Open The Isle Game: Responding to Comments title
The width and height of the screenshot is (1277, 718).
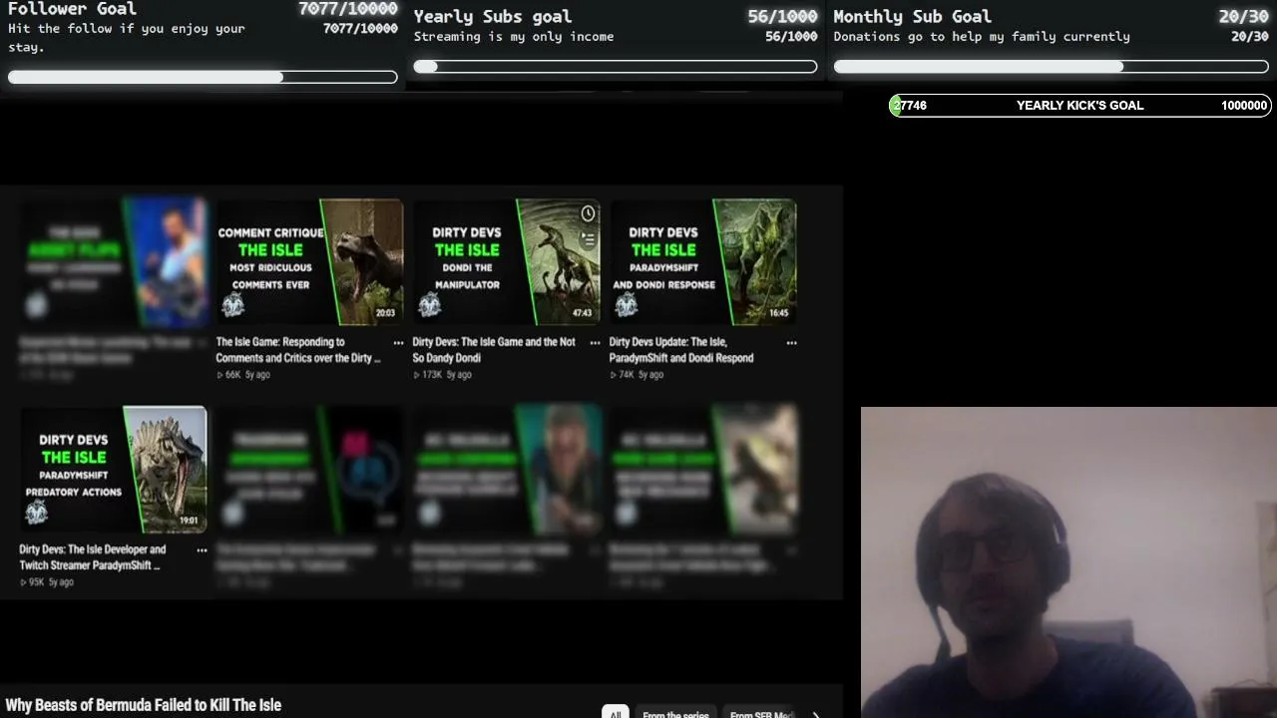pos(298,350)
